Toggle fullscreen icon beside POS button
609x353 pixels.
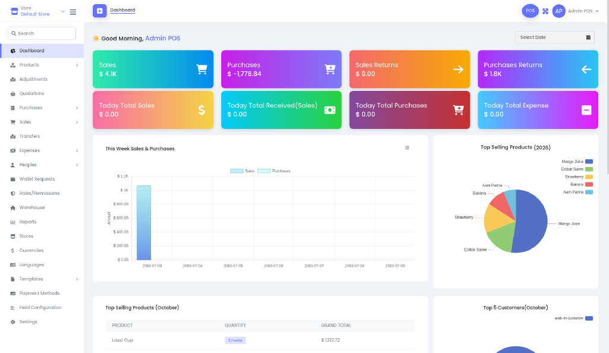[545, 11]
